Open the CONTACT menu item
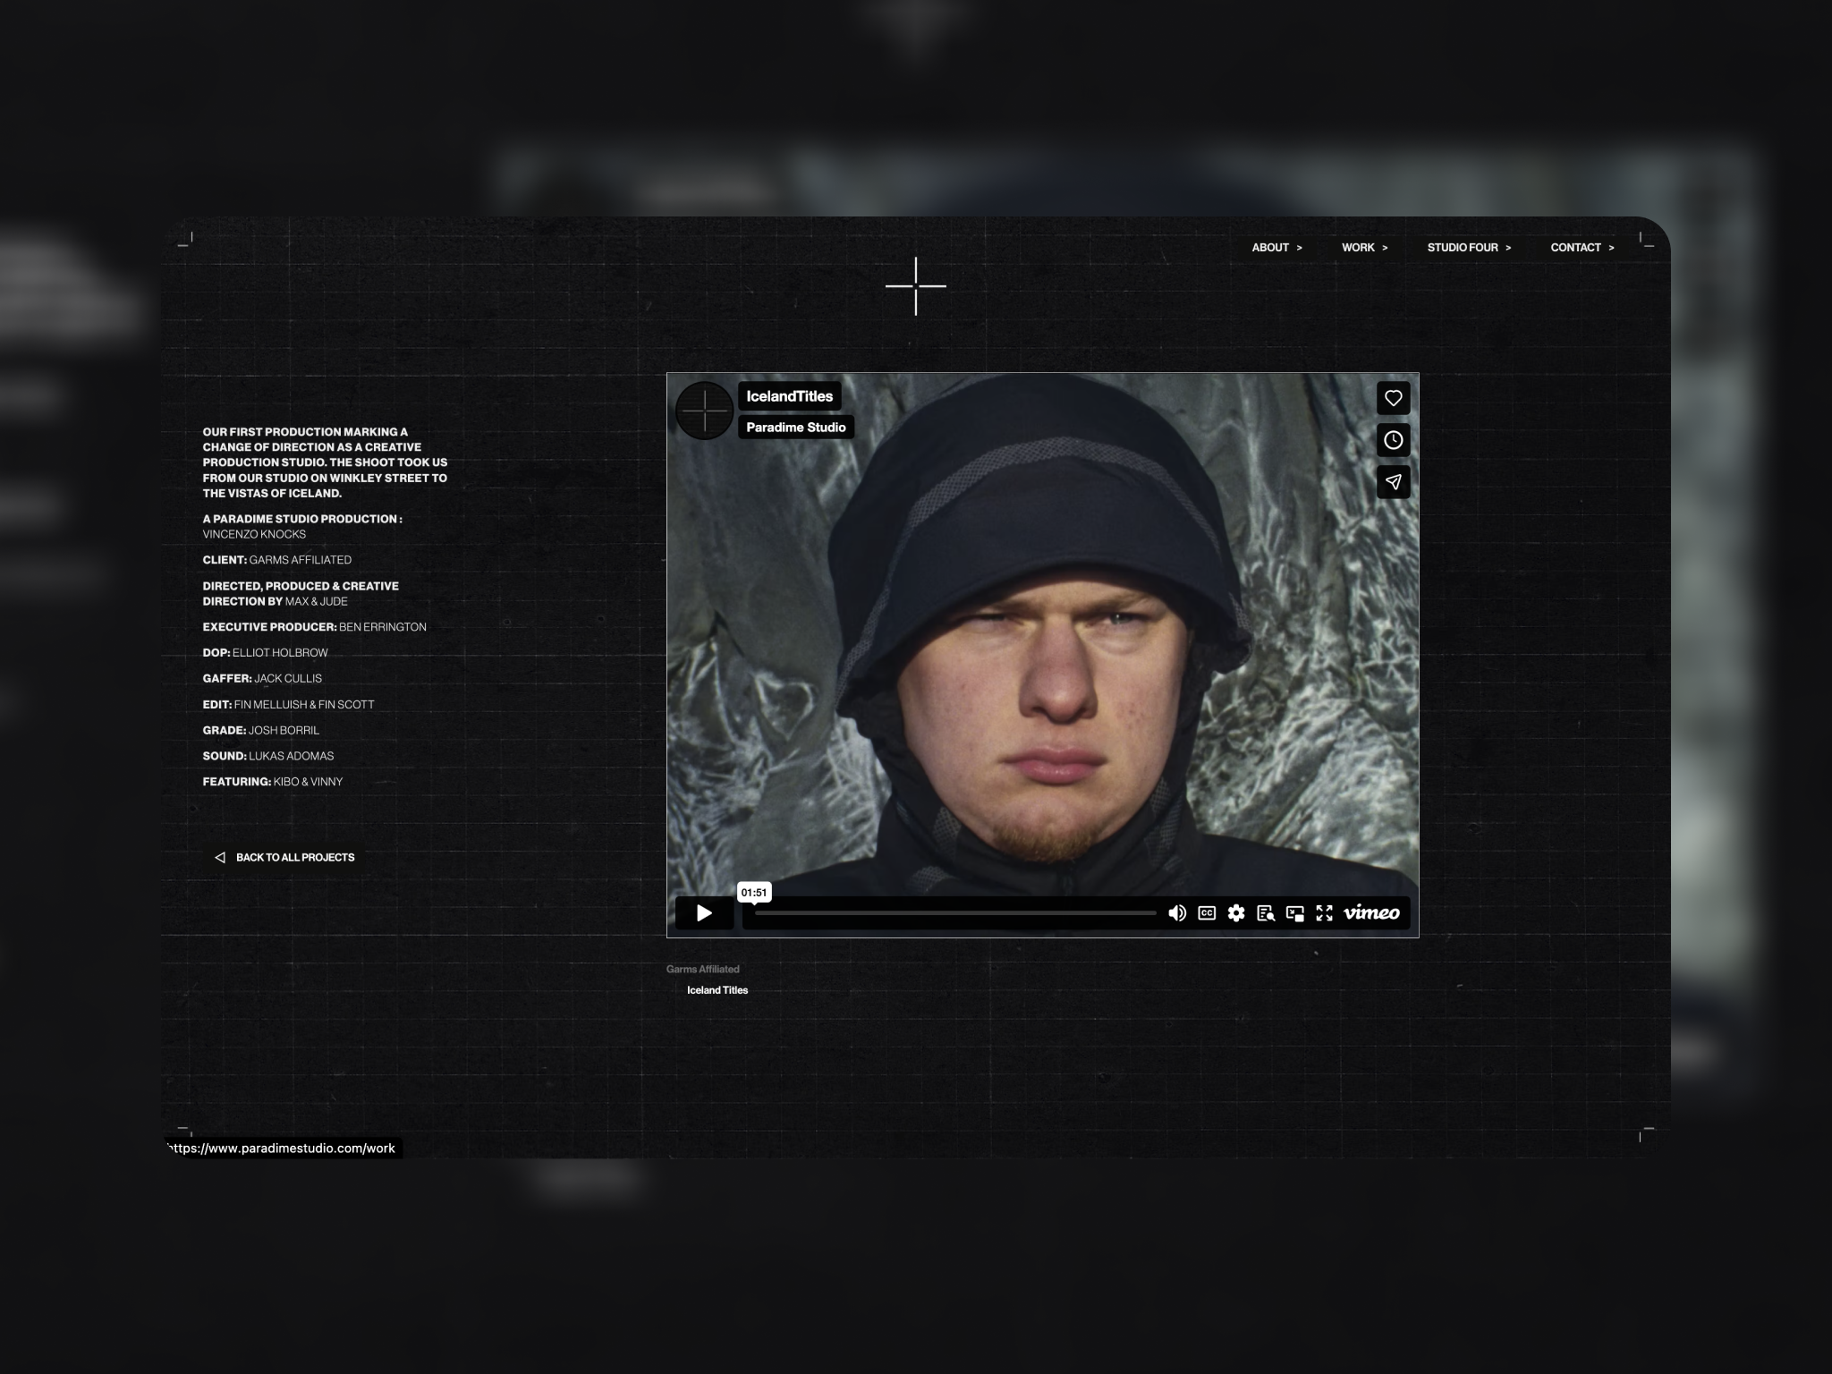This screenshot has height=1374, width=1832. pos(1582,248)
